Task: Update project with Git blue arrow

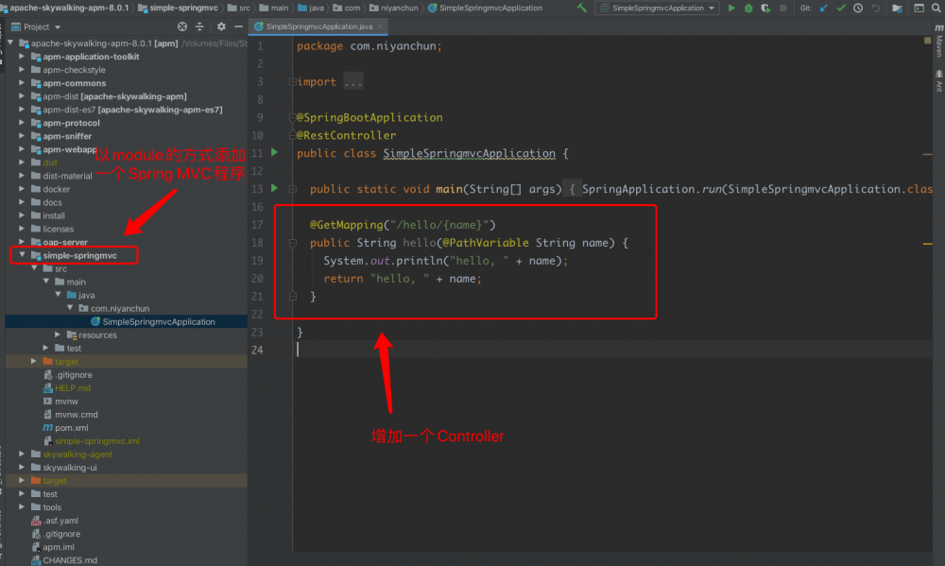Action: tap(823, 9)
